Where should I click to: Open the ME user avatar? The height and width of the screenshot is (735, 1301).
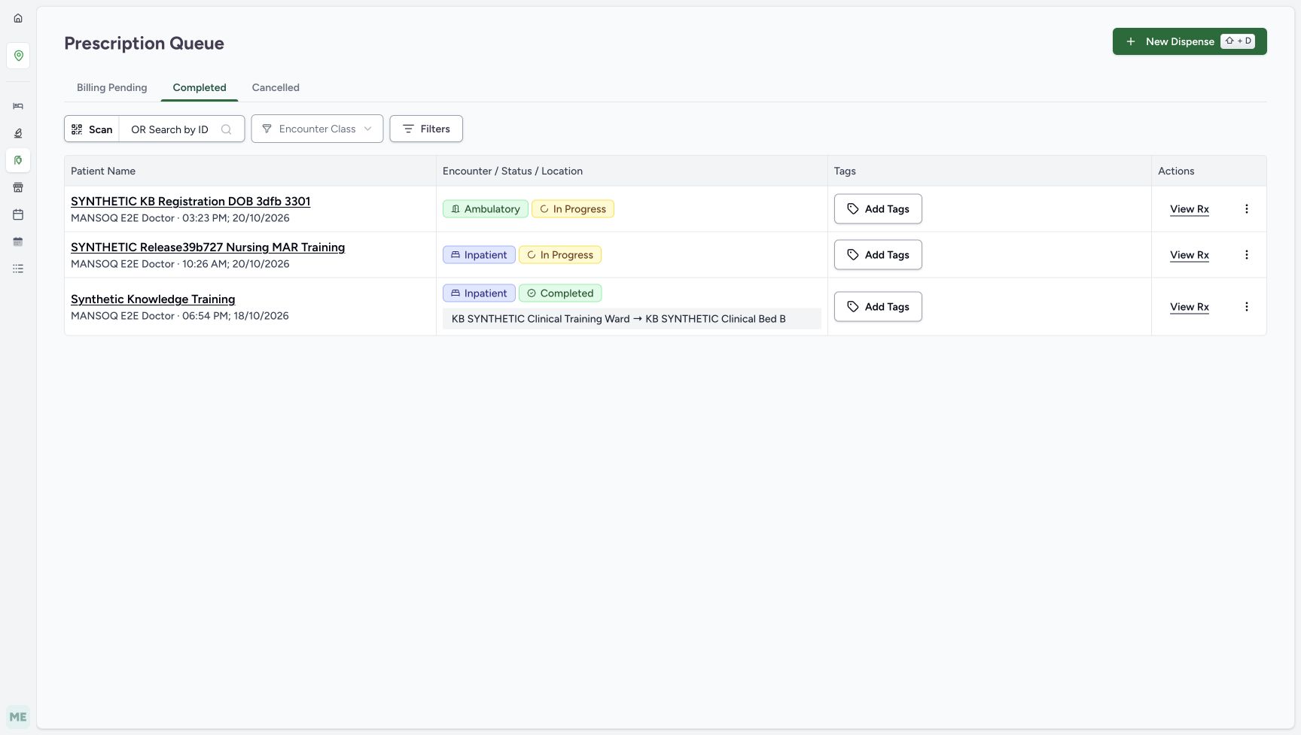(18, 717)
